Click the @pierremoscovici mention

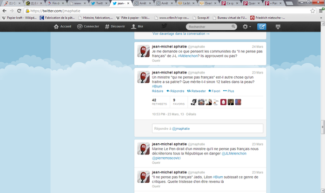(166, 158)
